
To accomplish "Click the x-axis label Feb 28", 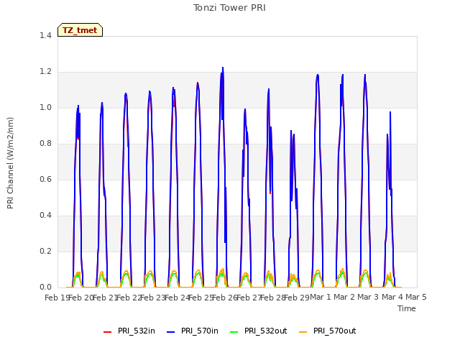I will [272, 298].
